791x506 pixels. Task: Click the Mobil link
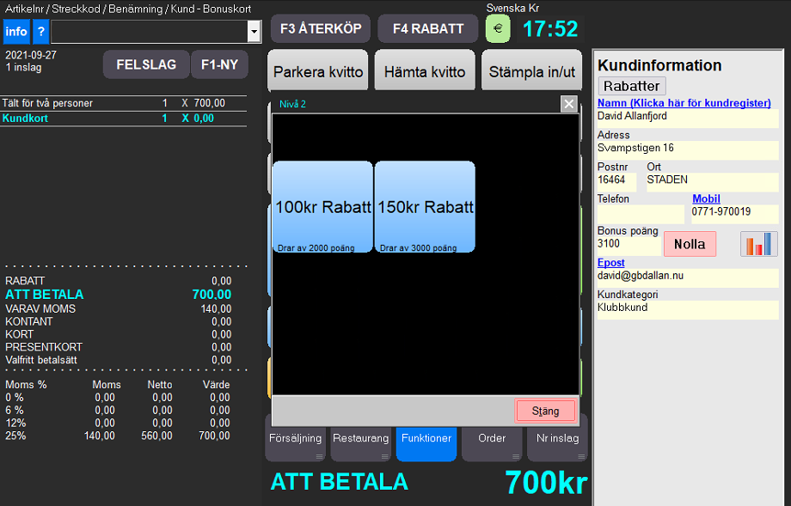click(x=706, y=198)
